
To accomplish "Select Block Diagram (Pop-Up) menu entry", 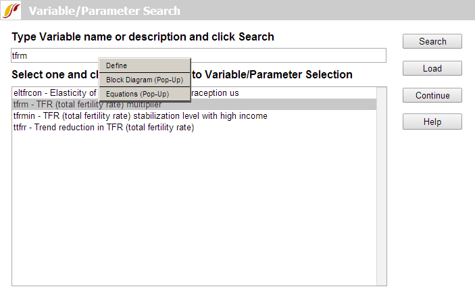I will pos(145,80).
